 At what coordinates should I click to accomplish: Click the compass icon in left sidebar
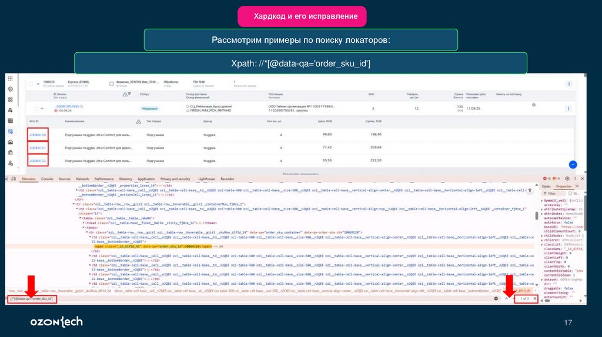coord(11,89)
